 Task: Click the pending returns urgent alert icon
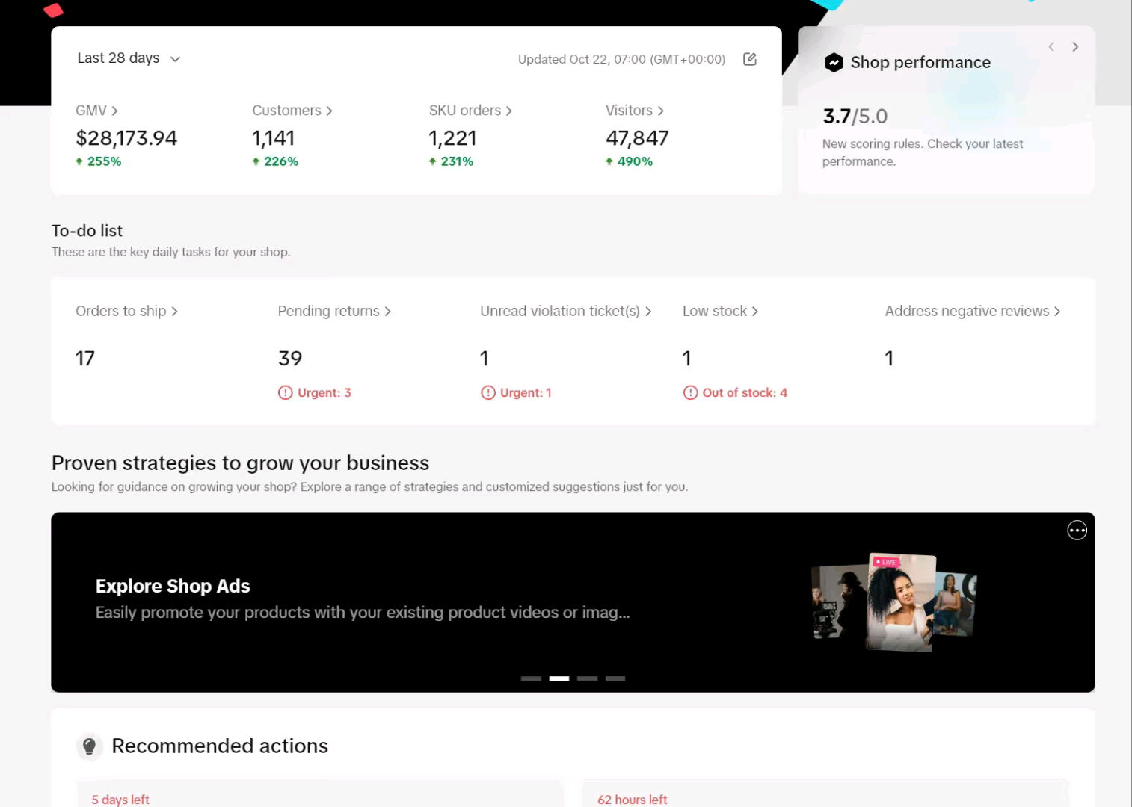(286, 393)
